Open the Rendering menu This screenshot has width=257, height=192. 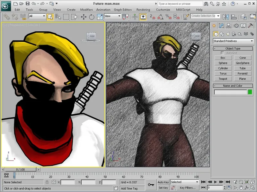tap(143, 10)
